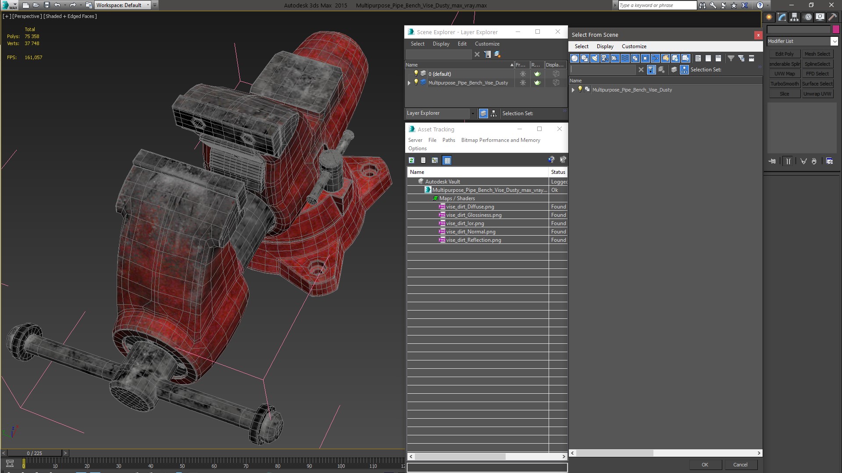Image resolution: width=842 pixels, height=473 pixels.
Task: Click the globe help icon in Asset Tracking
Action: coord(551,160)
